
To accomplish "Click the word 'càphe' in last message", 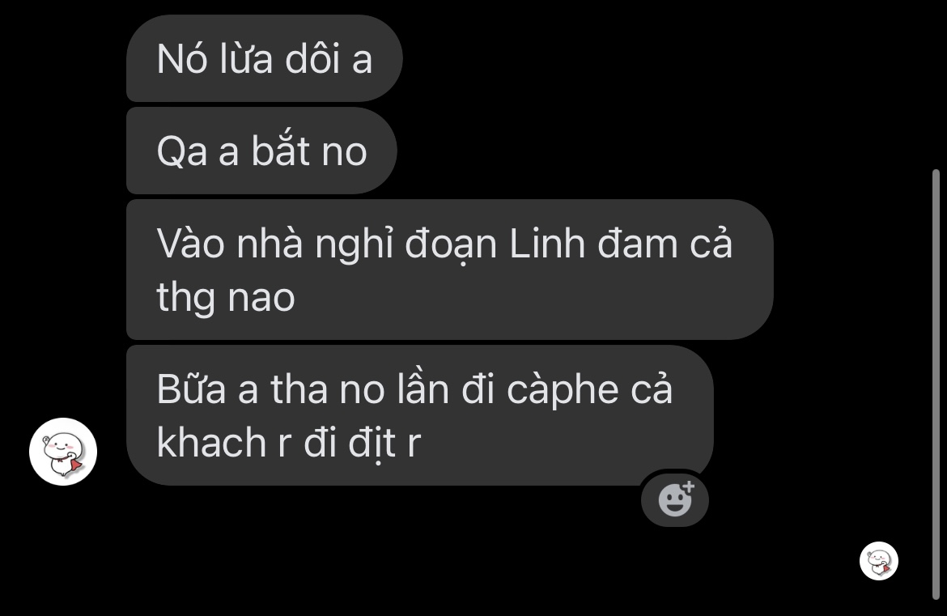I will [563, 391].
